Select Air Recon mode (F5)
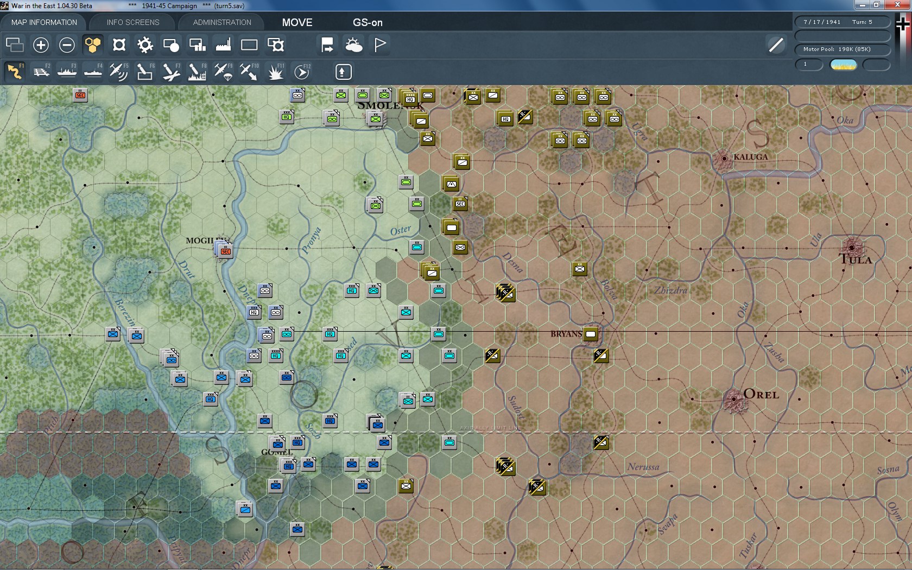The image size is (912, 570). pos(118,72)
